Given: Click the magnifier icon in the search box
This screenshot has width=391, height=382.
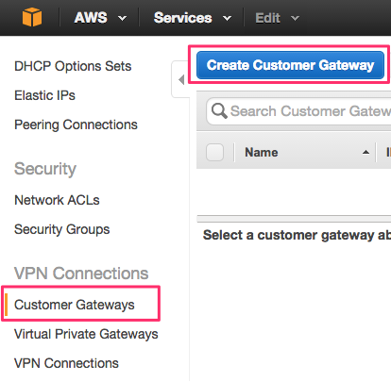Looking at the screenshot, I should (x=219, y=111).
